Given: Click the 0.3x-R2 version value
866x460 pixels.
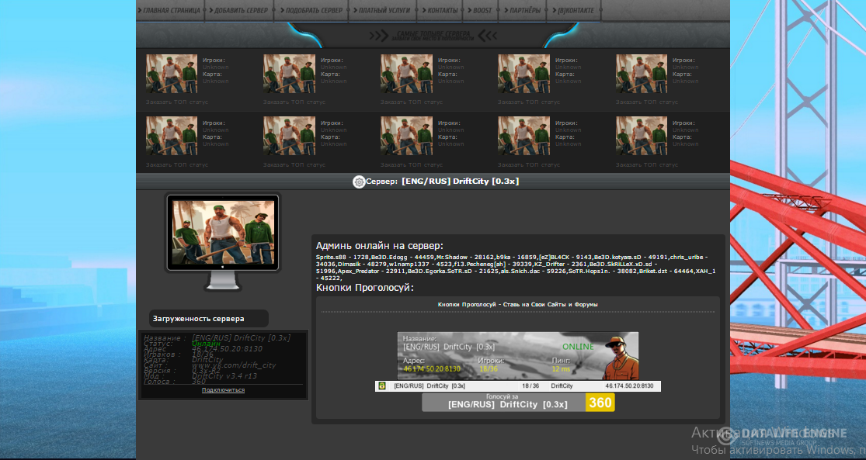Looking at the screenshot, I should coord(206,371).
